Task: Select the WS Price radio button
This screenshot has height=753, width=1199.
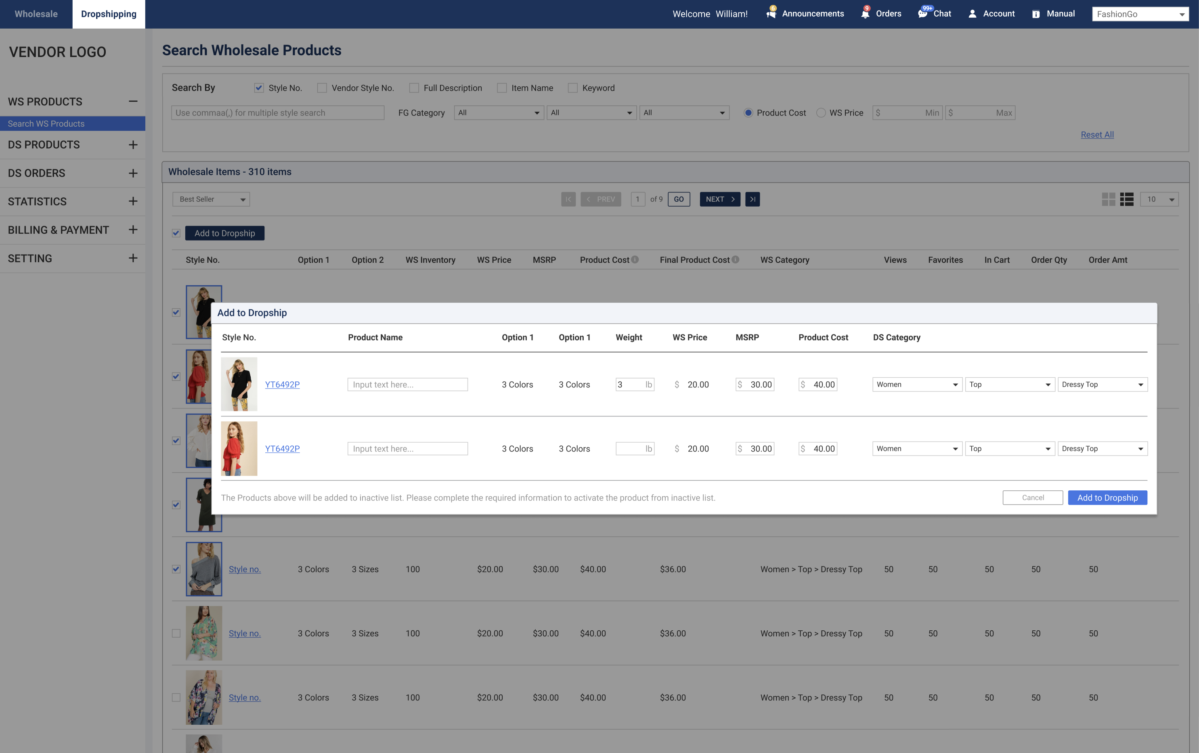Action: pyautogui.click(x=821, y=113)
